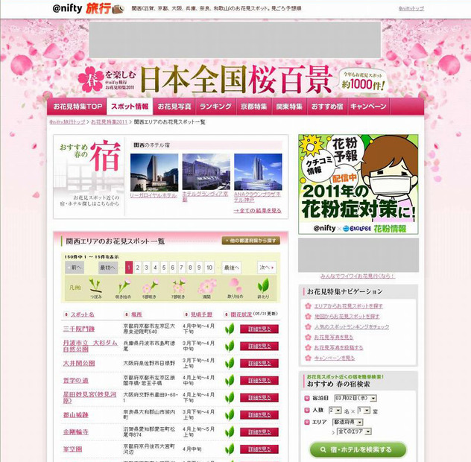Screen dimensions: 471x462
Task: Click 詳細を見る for 星田妙見宮
Action: [x=259, y=398]
